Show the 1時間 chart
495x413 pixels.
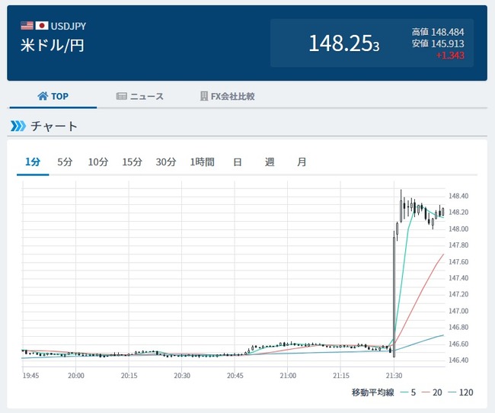203,162
